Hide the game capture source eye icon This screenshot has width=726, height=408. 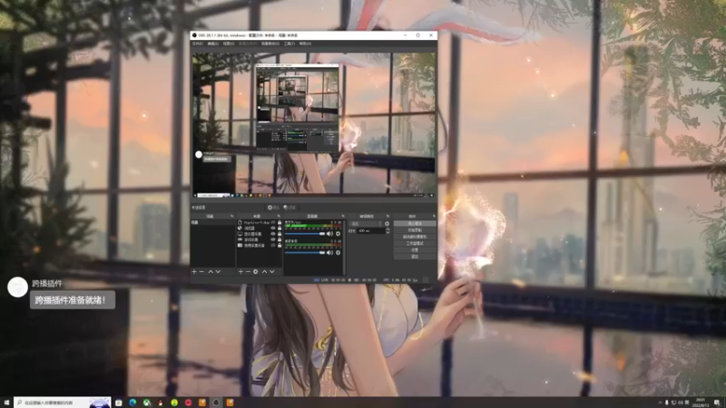[273, 239]
